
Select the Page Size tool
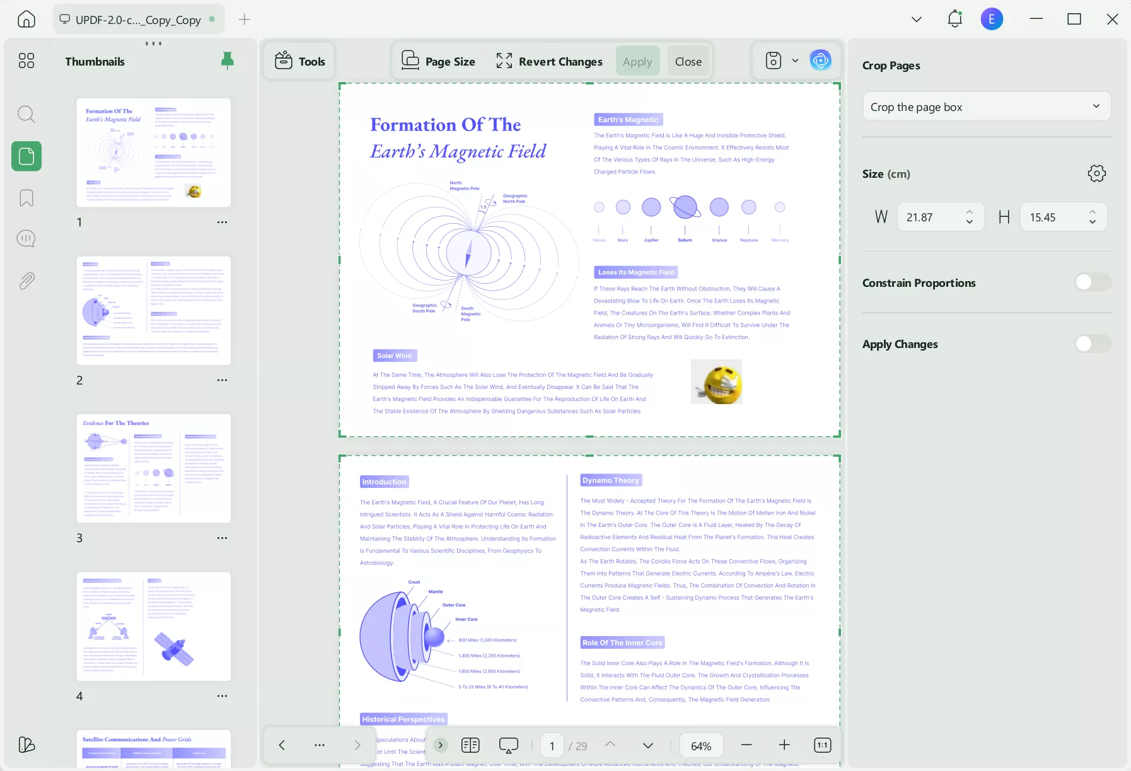click(438, 61)
